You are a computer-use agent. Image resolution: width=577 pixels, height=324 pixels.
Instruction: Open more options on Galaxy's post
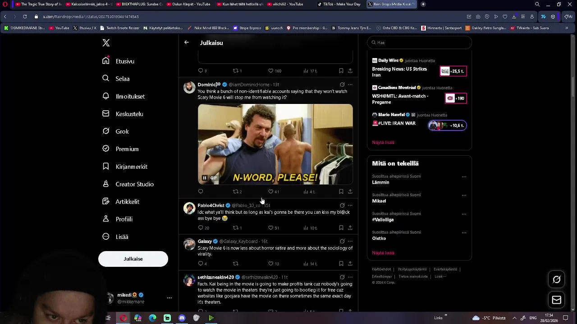[x=350, y=241]
